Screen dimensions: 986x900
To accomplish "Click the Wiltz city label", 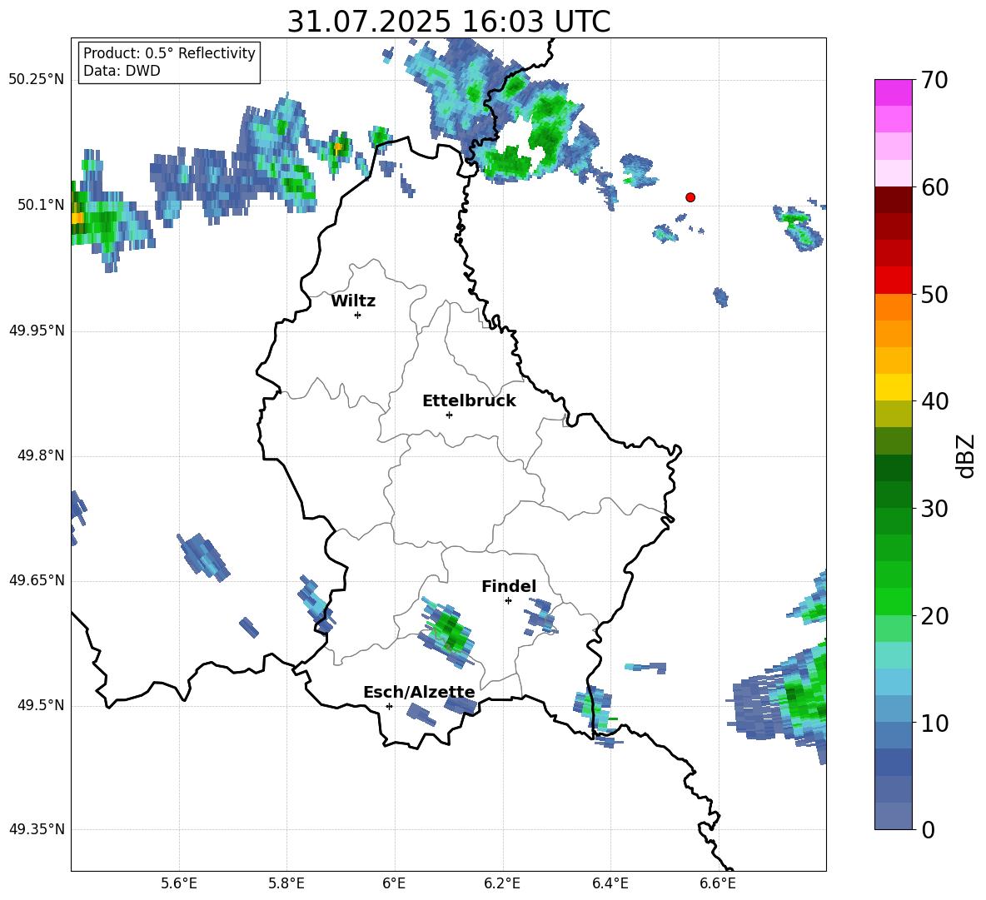I will coord(353,301).
